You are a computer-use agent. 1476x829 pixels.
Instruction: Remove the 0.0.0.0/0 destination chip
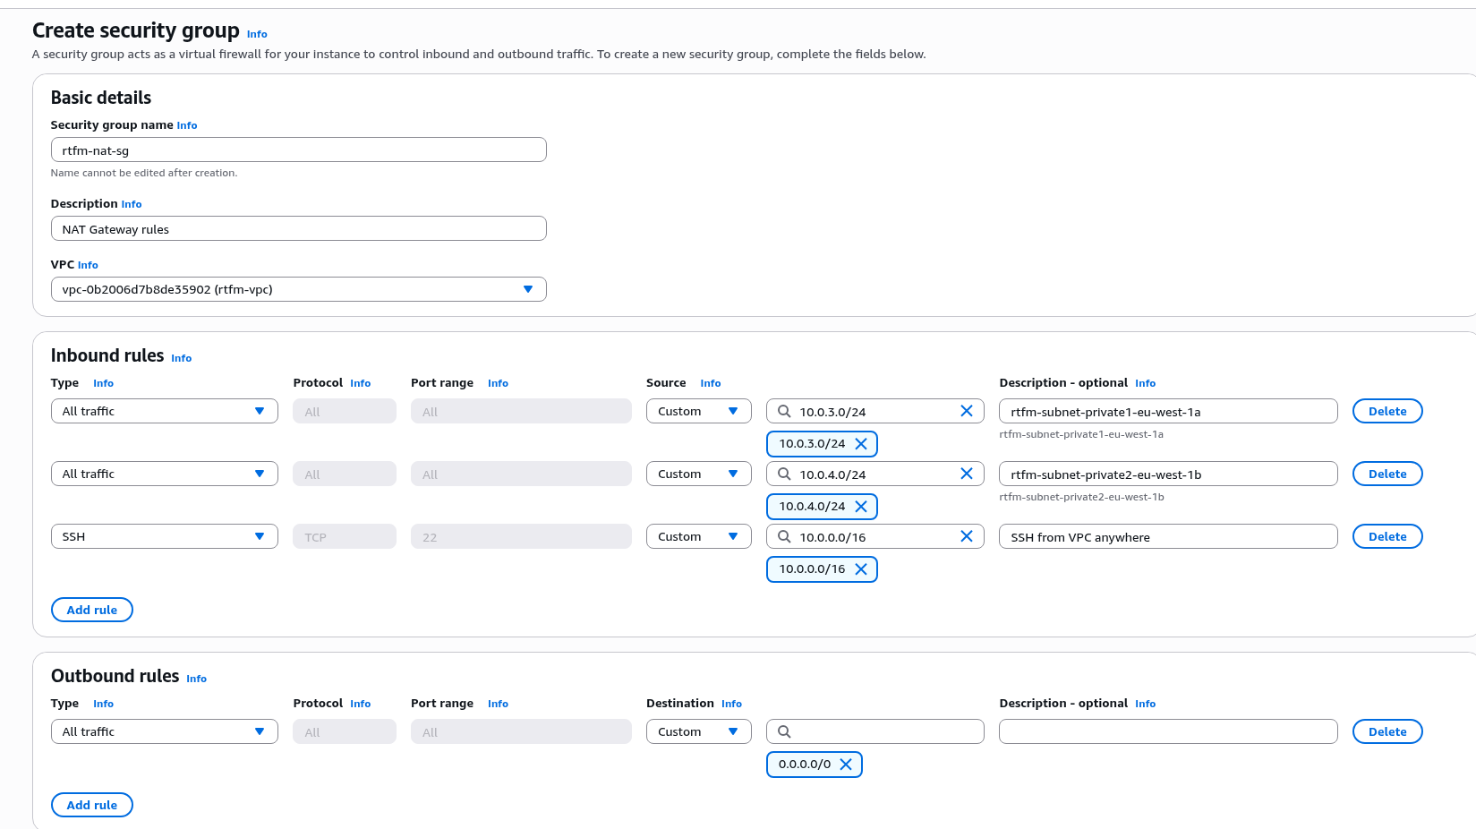coord(845,765)
